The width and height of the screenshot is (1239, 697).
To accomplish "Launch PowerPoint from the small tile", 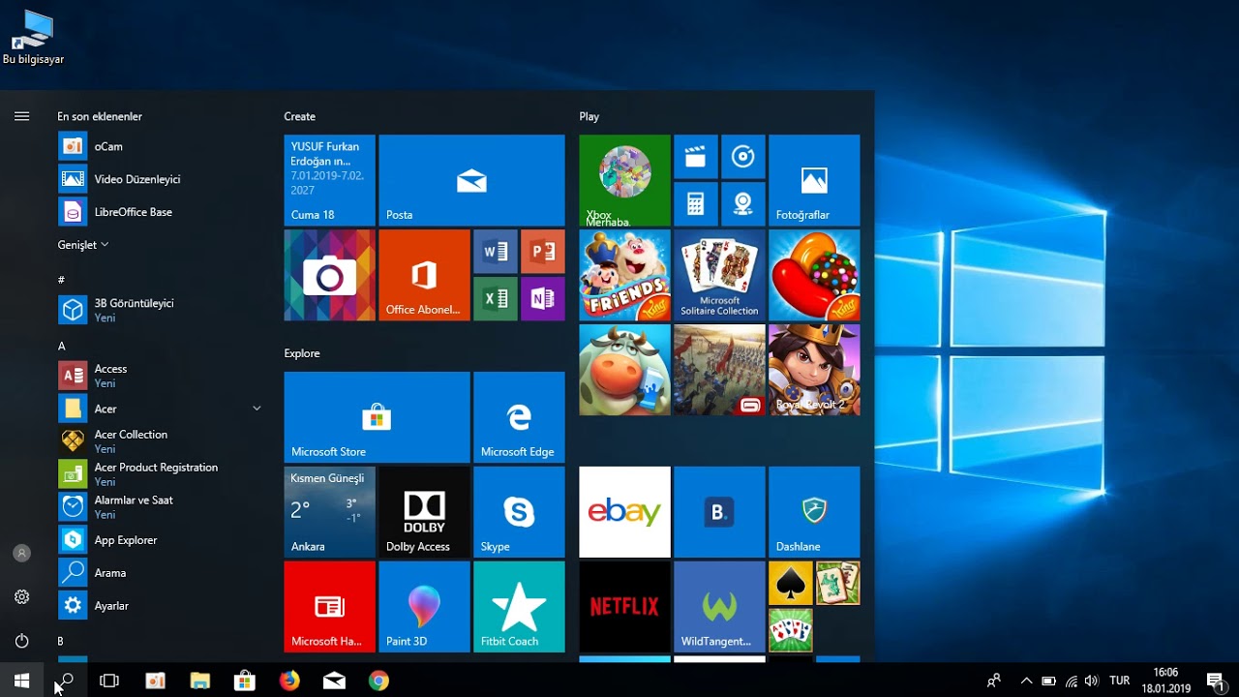I will click(x=542, y=252).
